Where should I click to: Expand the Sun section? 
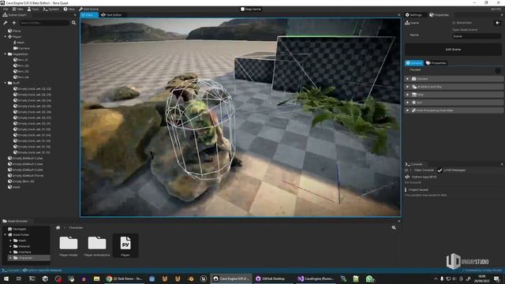point(454,103)
